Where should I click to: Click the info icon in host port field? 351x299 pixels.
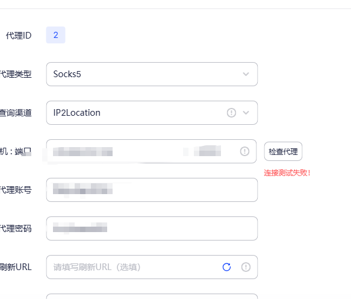click(244, 151)
